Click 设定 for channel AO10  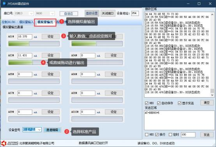click(113, 112)
